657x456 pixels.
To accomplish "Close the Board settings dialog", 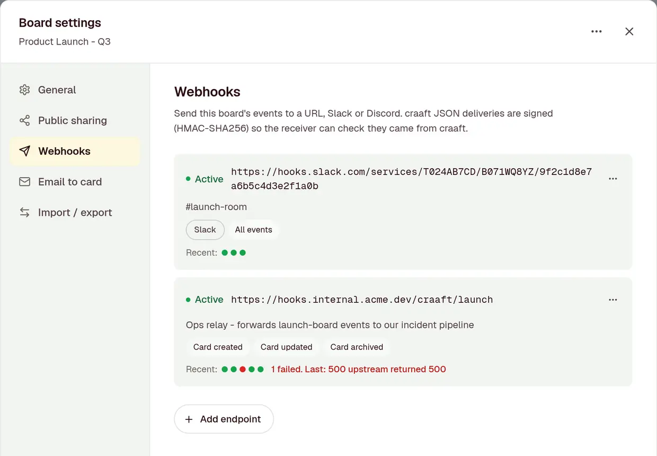I will point(629,31).
